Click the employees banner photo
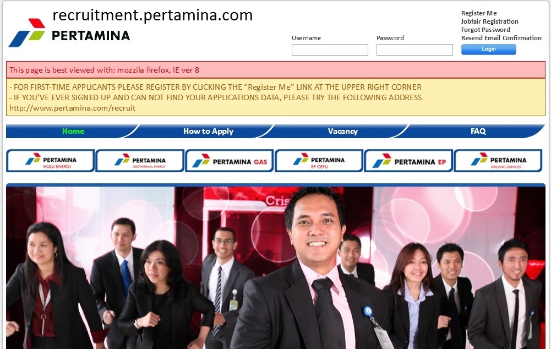Image resolution: width=551 pixels, height=349 pixels. click(x=275, y=267)
